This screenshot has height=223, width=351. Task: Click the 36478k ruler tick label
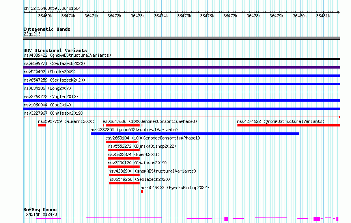click(254, 16)
